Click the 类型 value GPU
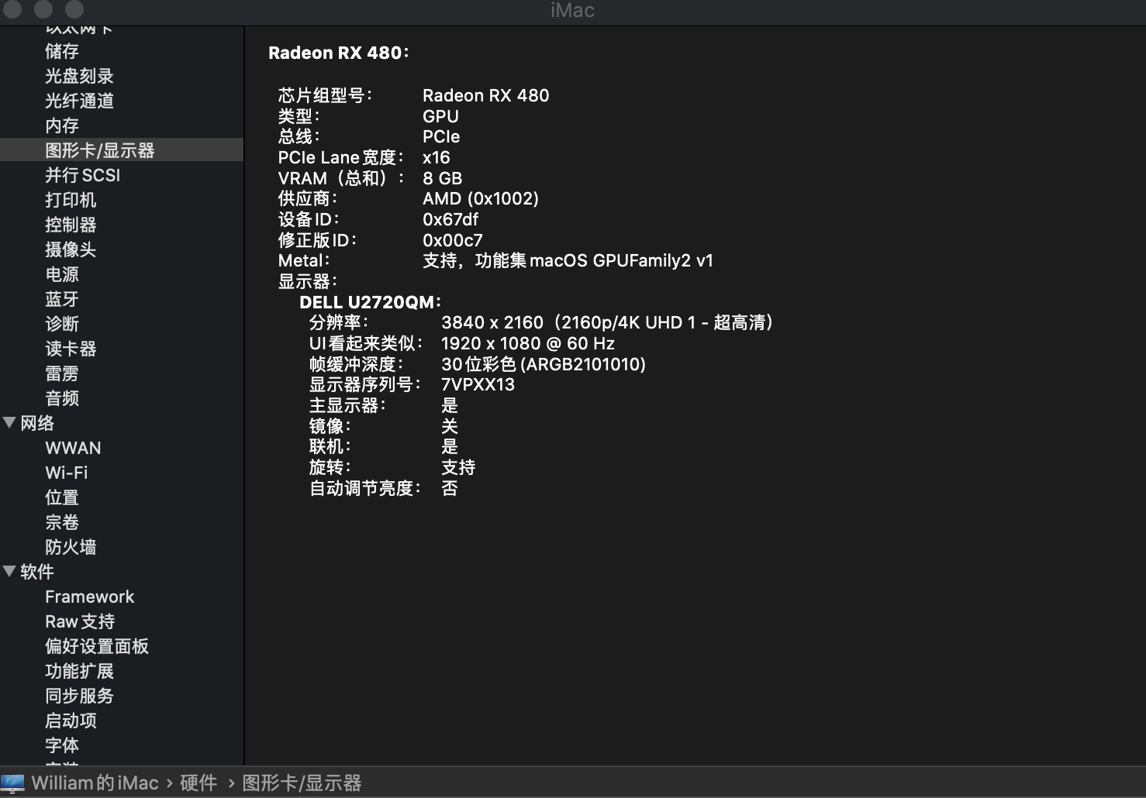This screenshot has height=798, width=1146. (440, 116)
